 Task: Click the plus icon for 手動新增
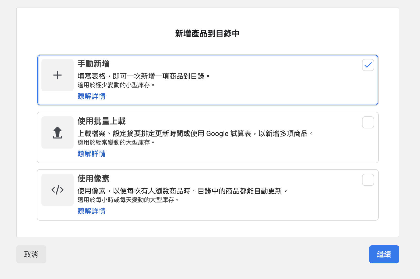57,75
